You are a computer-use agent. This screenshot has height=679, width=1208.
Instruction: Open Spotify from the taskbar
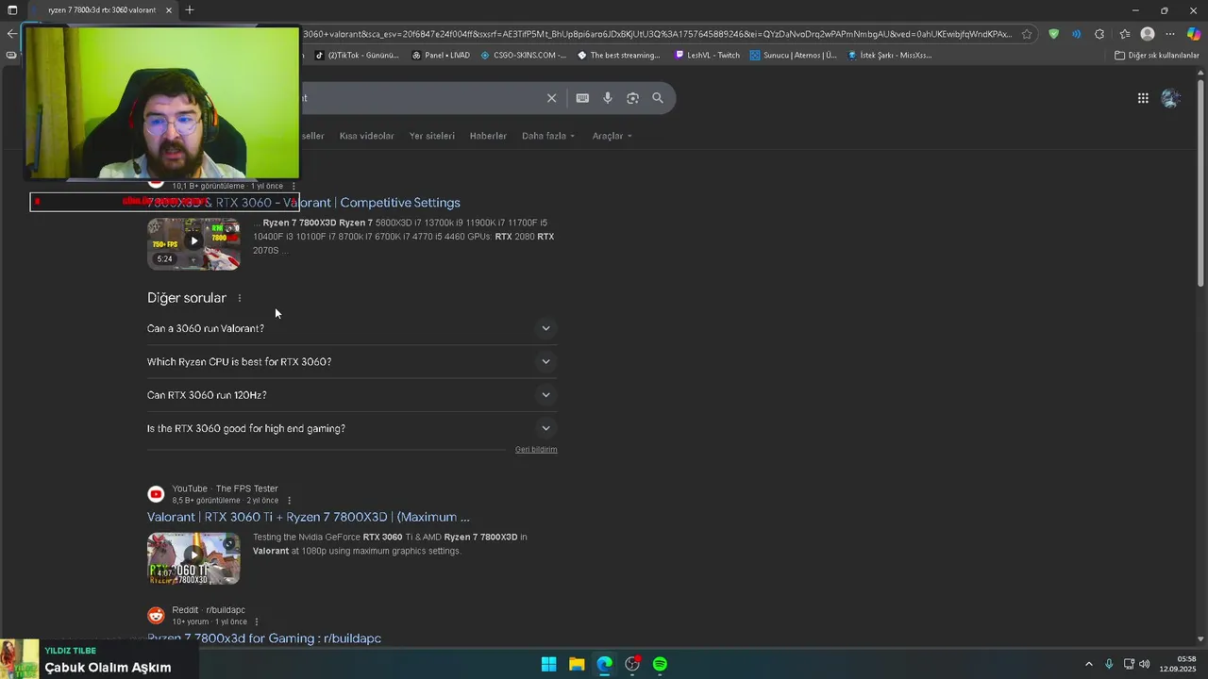click(660, 664)
